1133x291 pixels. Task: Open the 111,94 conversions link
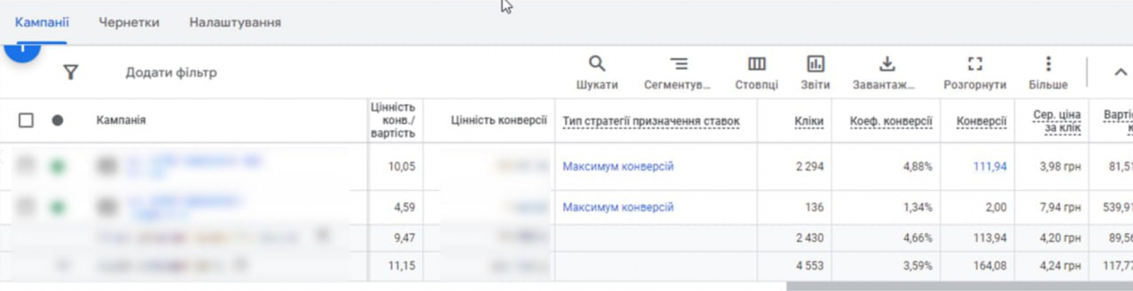[989, 166]
